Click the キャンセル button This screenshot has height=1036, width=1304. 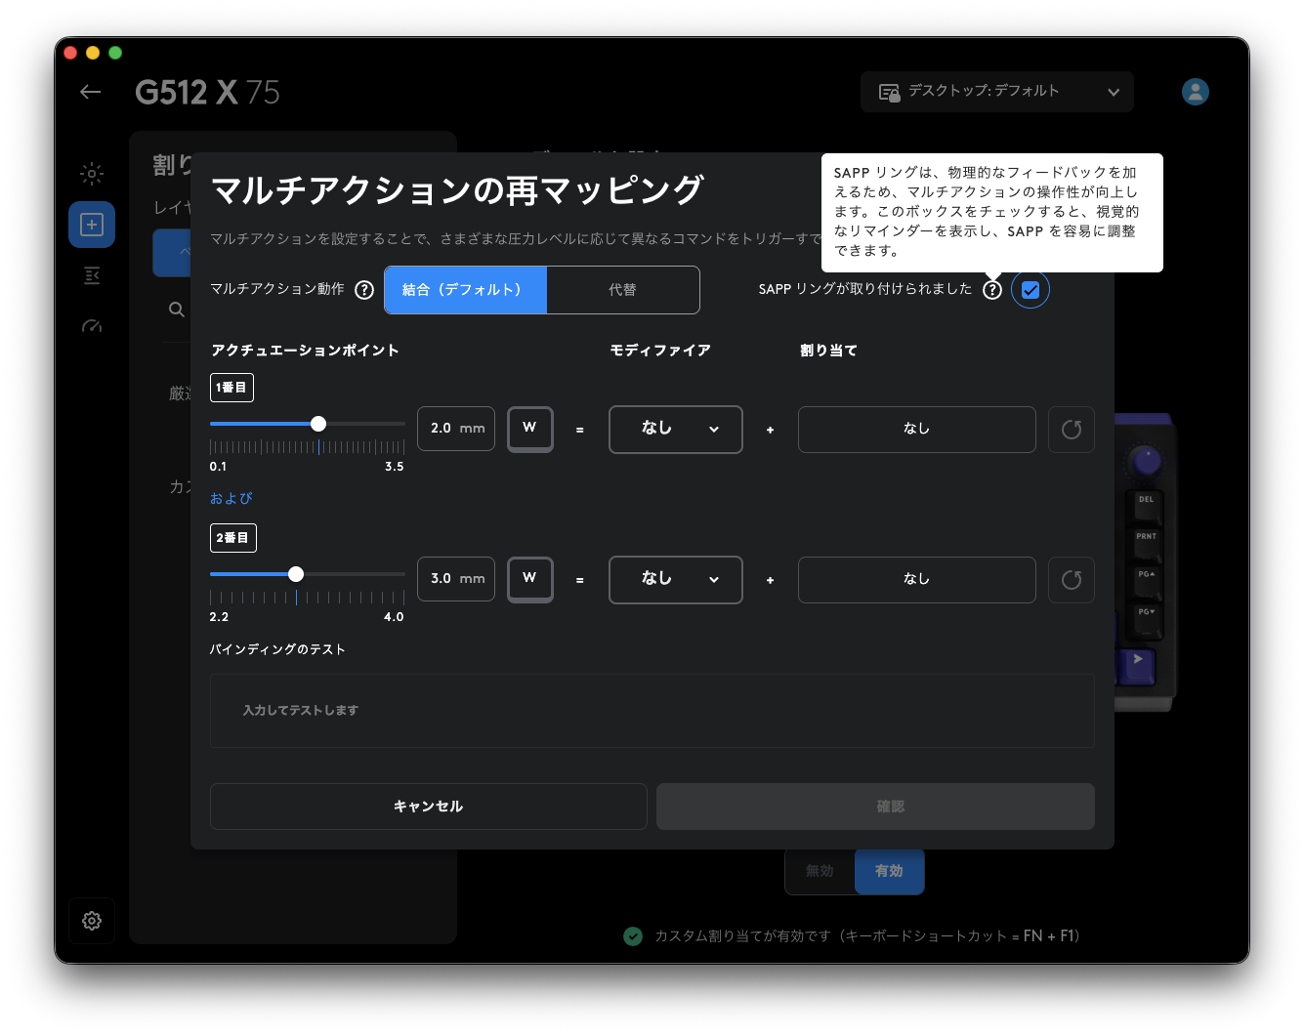pos(429,807)
